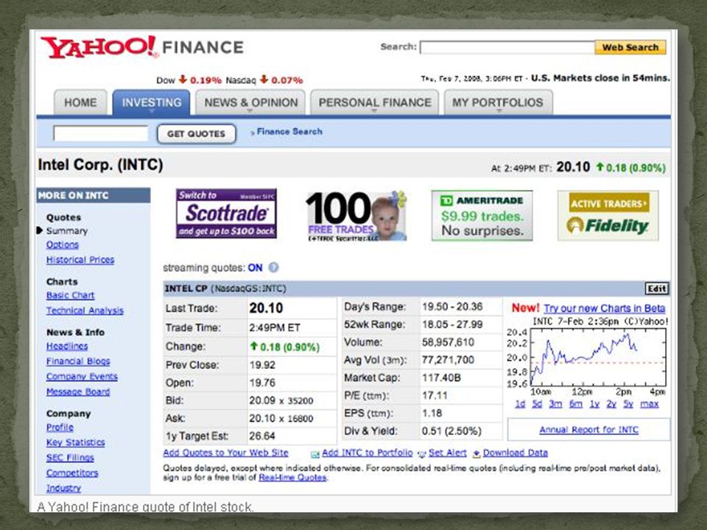Expand the dropdown arrow under NEWS & OPINION
707x530 pixels.
pyautogui.click(x=250, y=111)
